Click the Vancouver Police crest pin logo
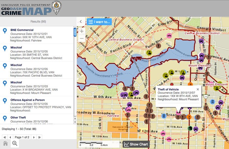The image size is (229, 149). [x=57, y=7]
